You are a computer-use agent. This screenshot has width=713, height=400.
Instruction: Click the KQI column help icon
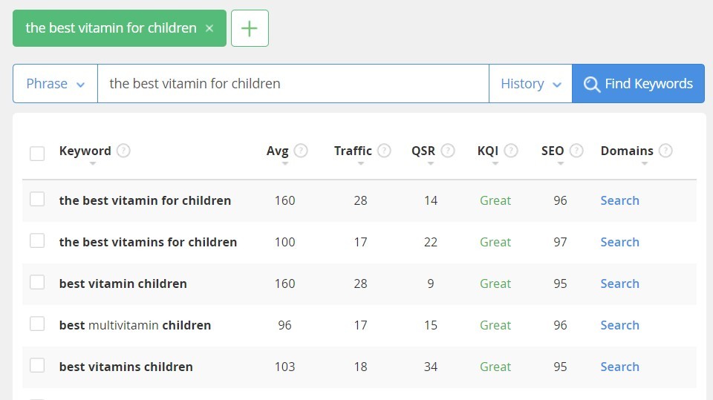pyautogui.click(x=511, y=151)
